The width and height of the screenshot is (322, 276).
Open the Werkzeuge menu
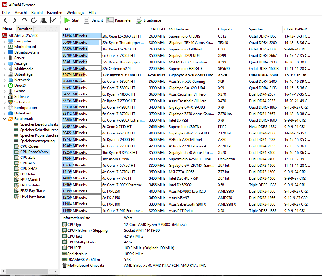pyautogui.click(x=75, y=13)
